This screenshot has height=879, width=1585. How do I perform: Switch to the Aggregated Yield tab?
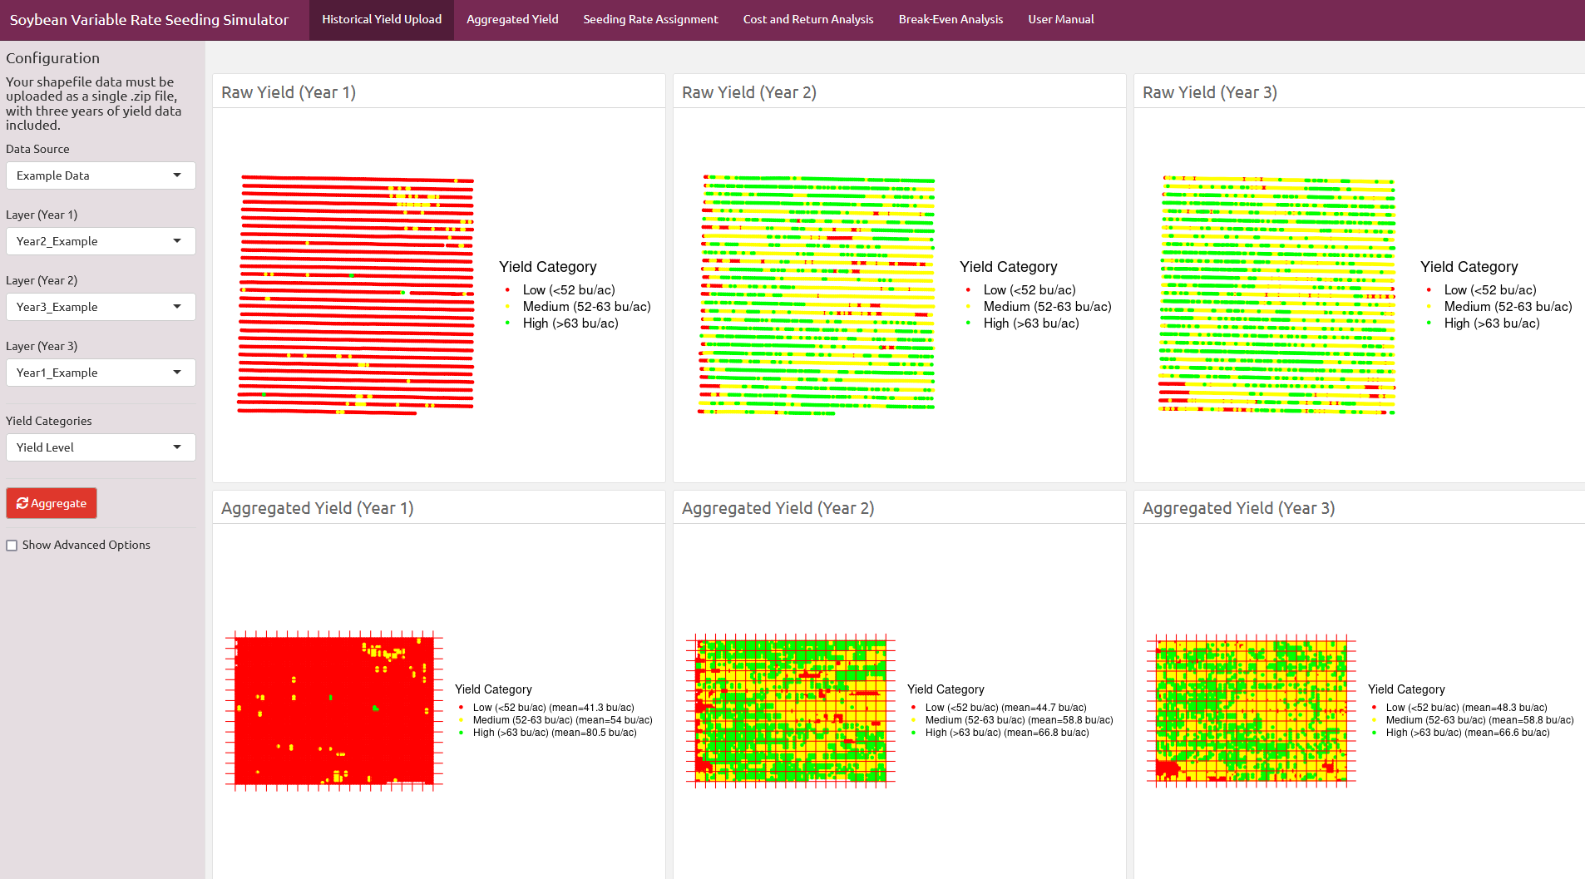tap(512, 19)
